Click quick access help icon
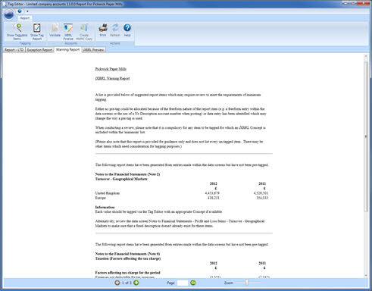 (x=20, y=11)
